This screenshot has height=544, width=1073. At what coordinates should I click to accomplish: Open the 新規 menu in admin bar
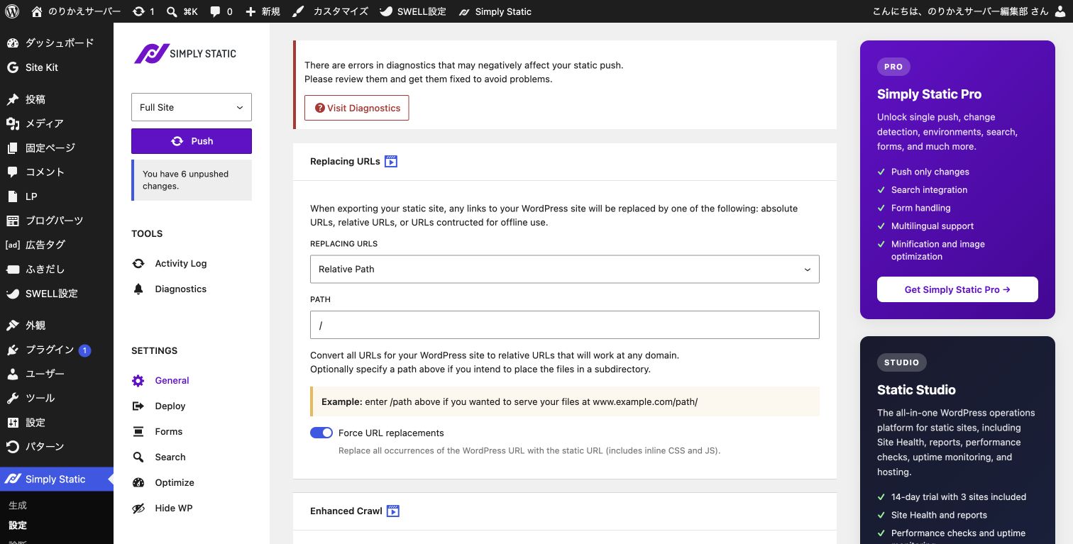click(x=263, y=11)
